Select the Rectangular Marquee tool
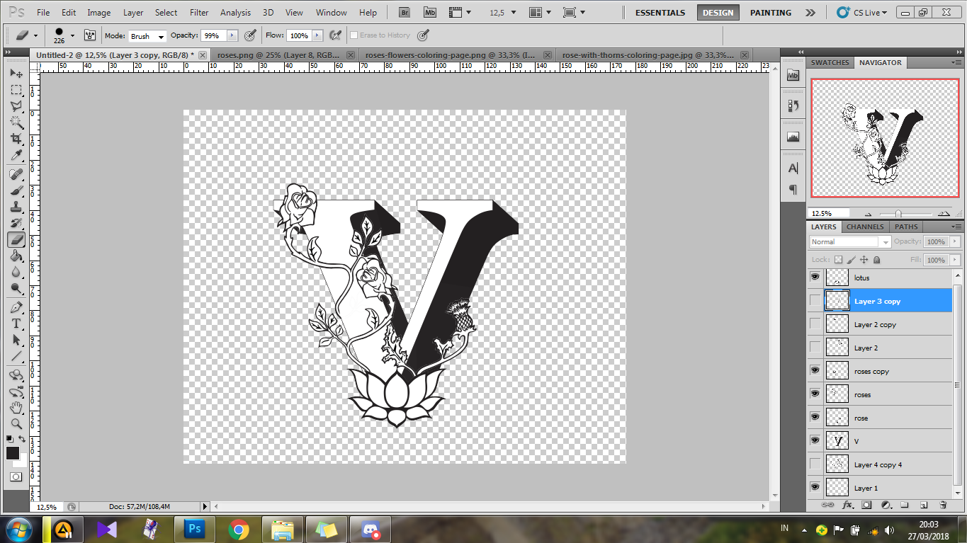Image resolution: width=967 pixels, height=543 pixels. [x=16, y=90]
